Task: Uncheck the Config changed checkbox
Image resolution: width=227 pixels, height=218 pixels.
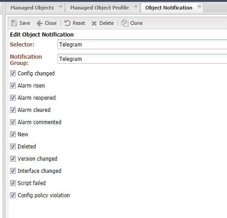Action: [13, 74]
